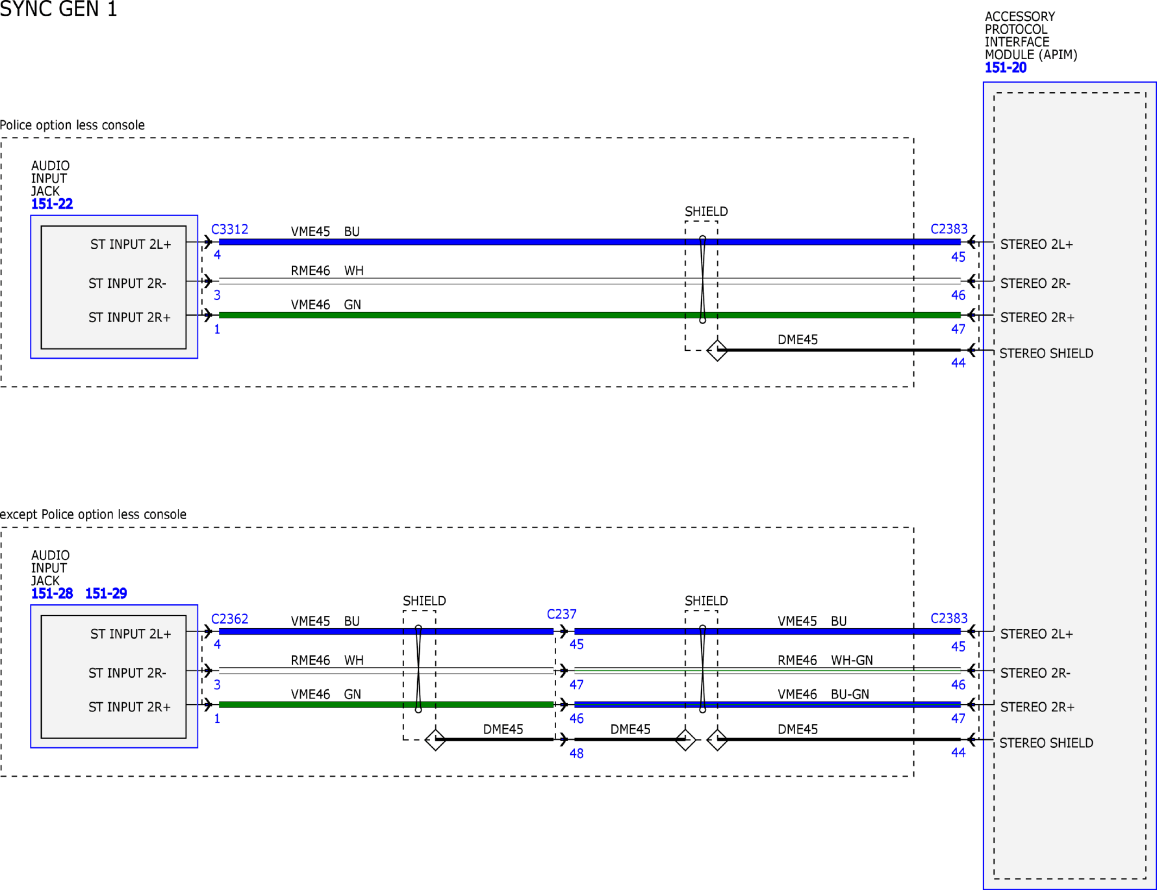This screenshot has width=1157, height=890.
Task: Select wire label RME46 WH-GN
Action: [x=825, y=660]
